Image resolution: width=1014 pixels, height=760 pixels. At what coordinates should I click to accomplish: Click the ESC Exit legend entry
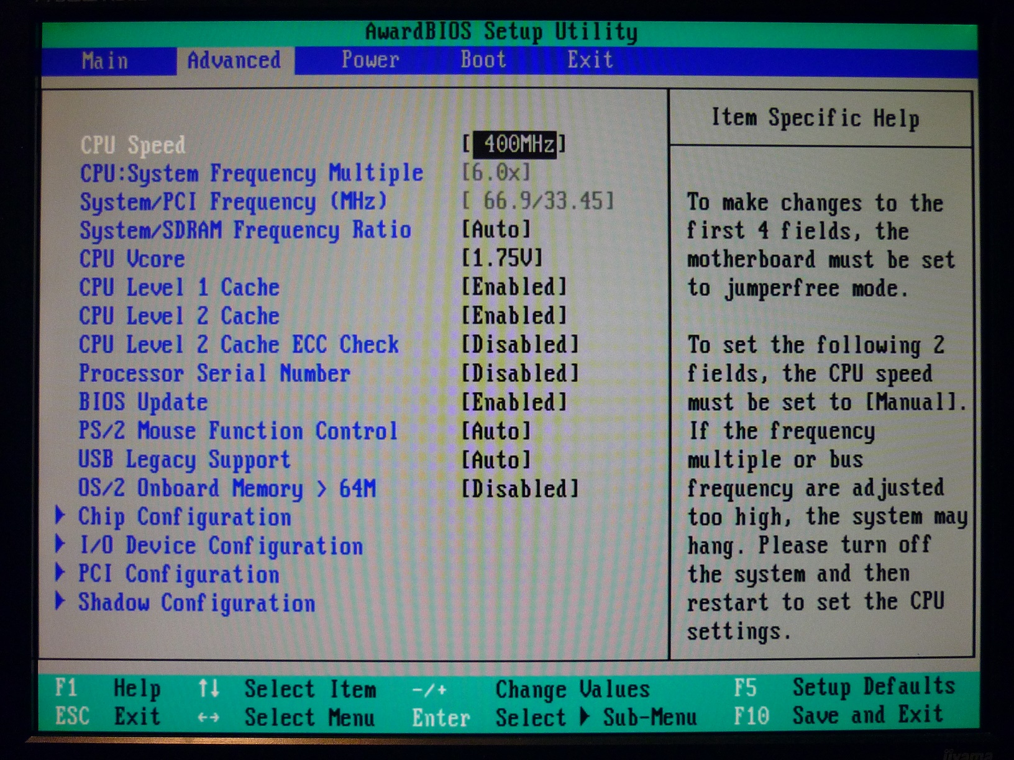107,717
